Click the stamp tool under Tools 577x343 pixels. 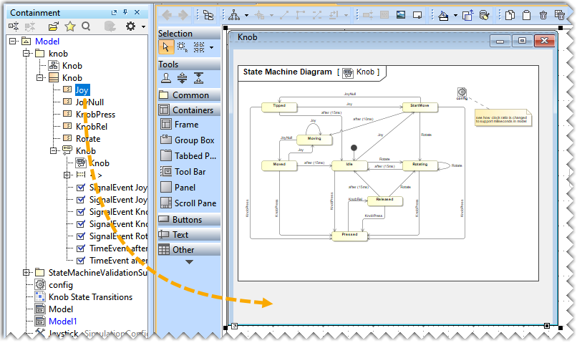[165, 78]
